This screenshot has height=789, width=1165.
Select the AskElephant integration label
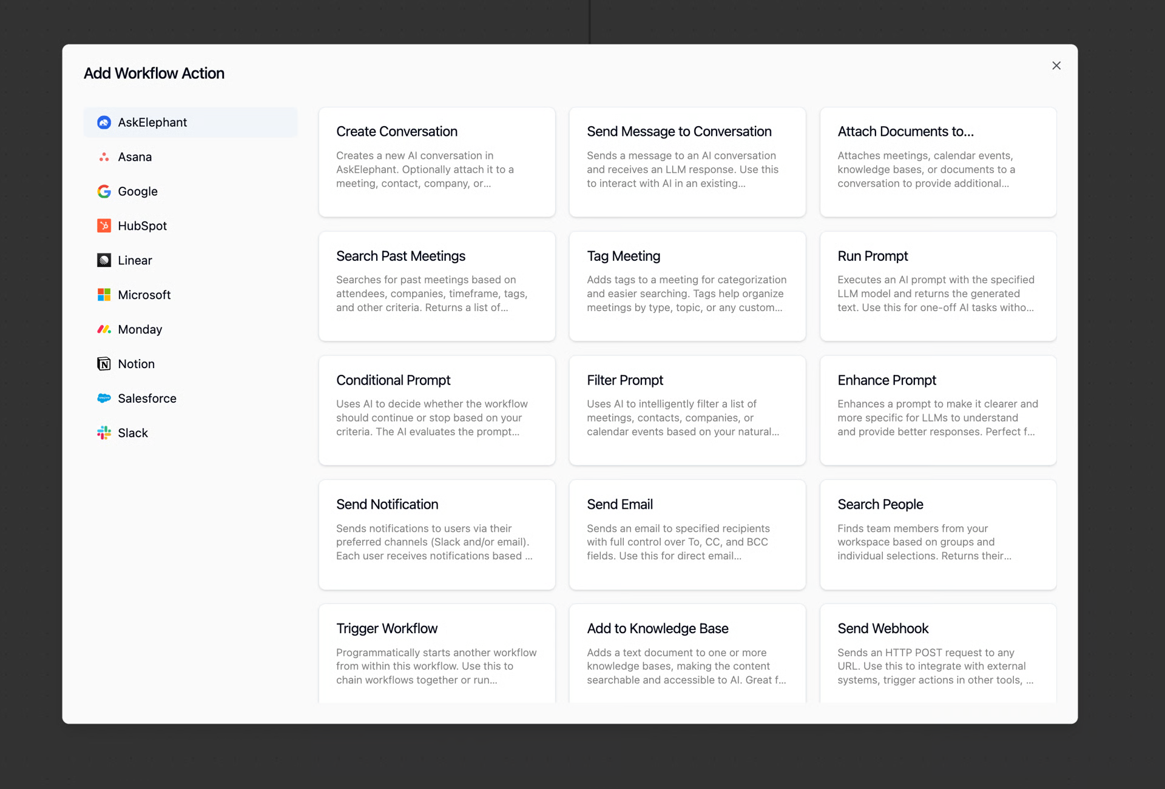(x=152, y=123)
